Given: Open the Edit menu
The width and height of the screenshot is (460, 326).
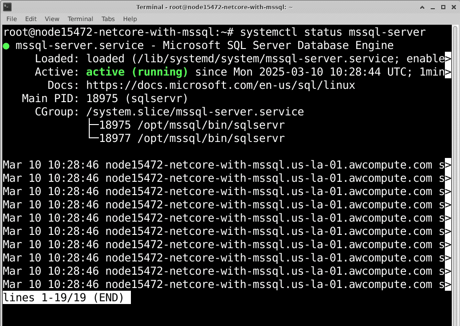Looking at the screenshot, I should coord(31,19).
